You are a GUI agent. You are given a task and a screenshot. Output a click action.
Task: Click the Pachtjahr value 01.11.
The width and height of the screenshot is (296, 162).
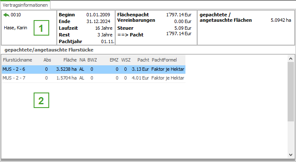108,41
